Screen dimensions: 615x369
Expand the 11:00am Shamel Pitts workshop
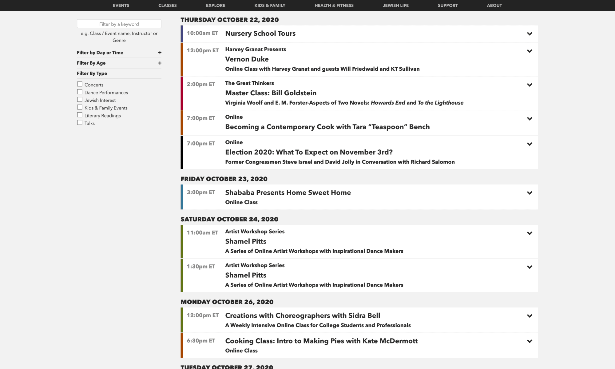[x=530, y=233]
